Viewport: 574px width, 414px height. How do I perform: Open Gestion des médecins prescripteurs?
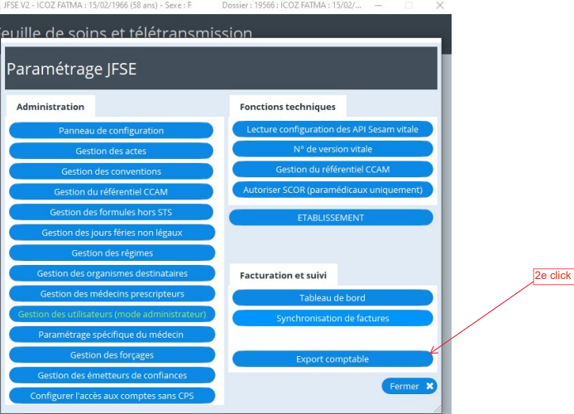111,294
